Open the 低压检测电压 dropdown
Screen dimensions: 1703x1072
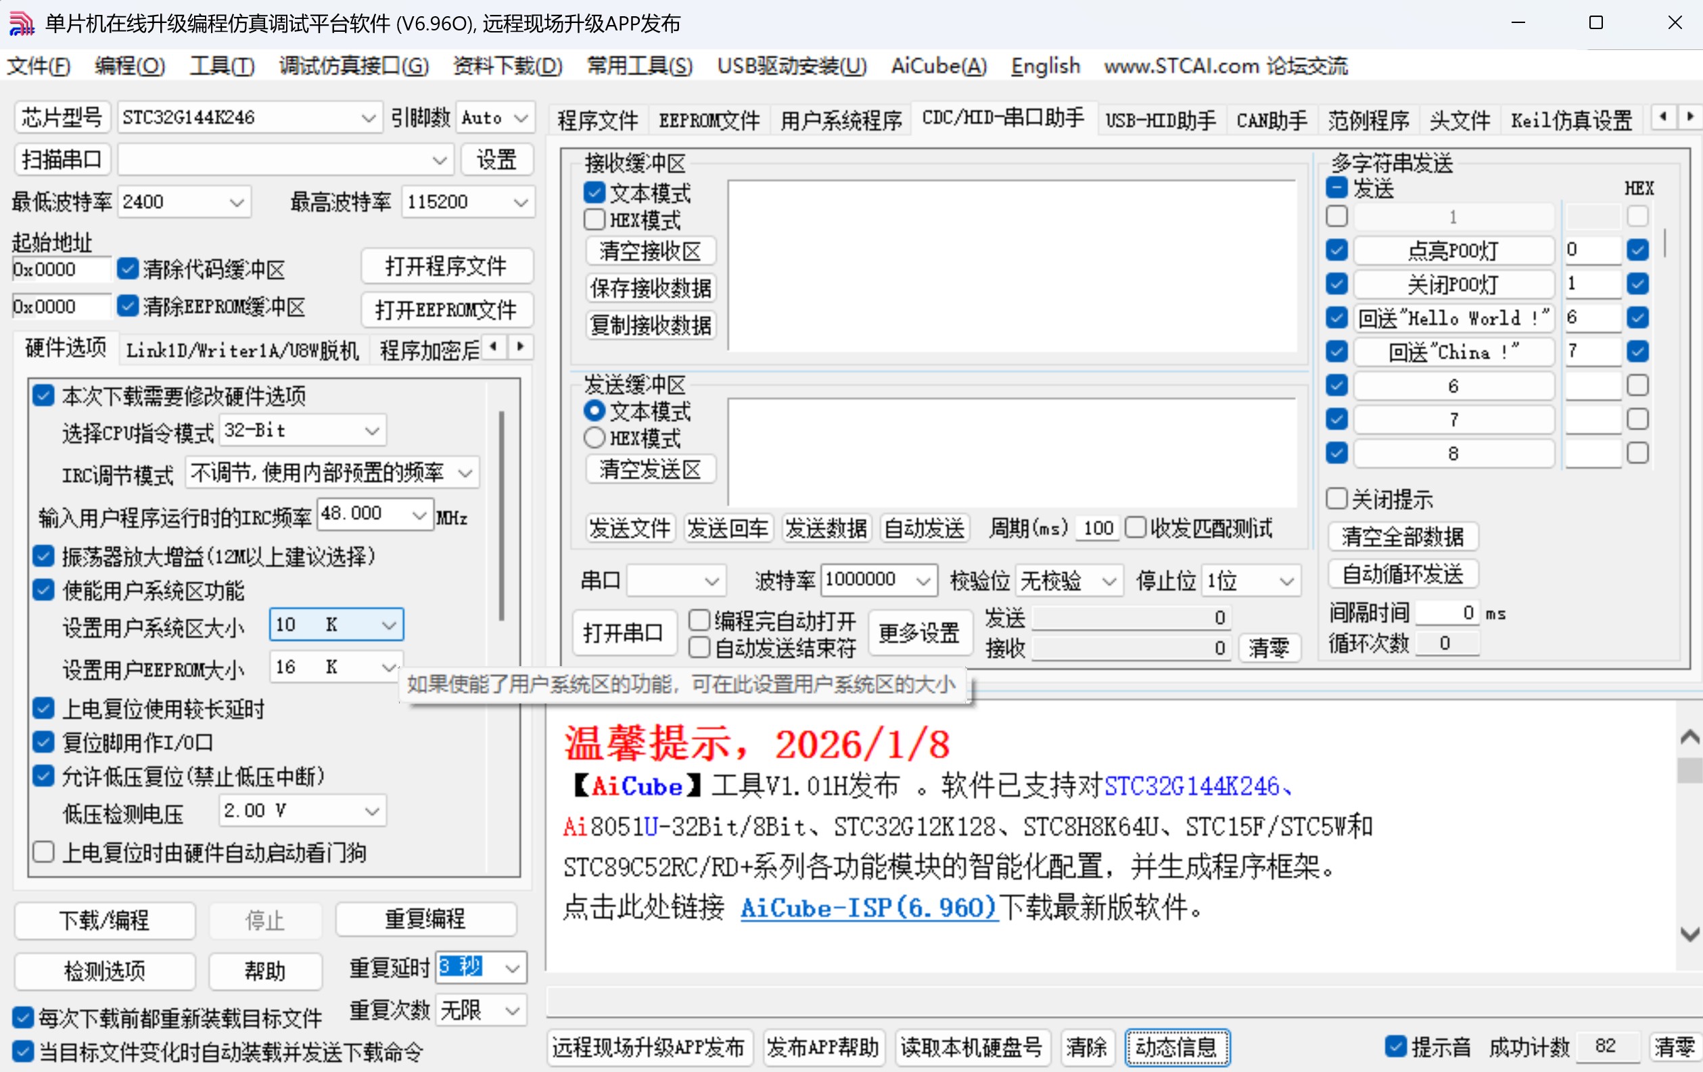371,810
